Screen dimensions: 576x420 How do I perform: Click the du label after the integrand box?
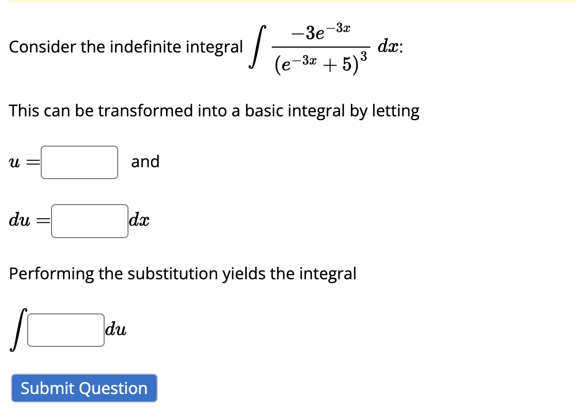point(116,330)
